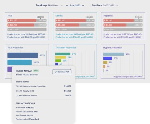Click Hygienist Production per hour $151.70 line
Screen dimensions: 150x124
(122, 34)
